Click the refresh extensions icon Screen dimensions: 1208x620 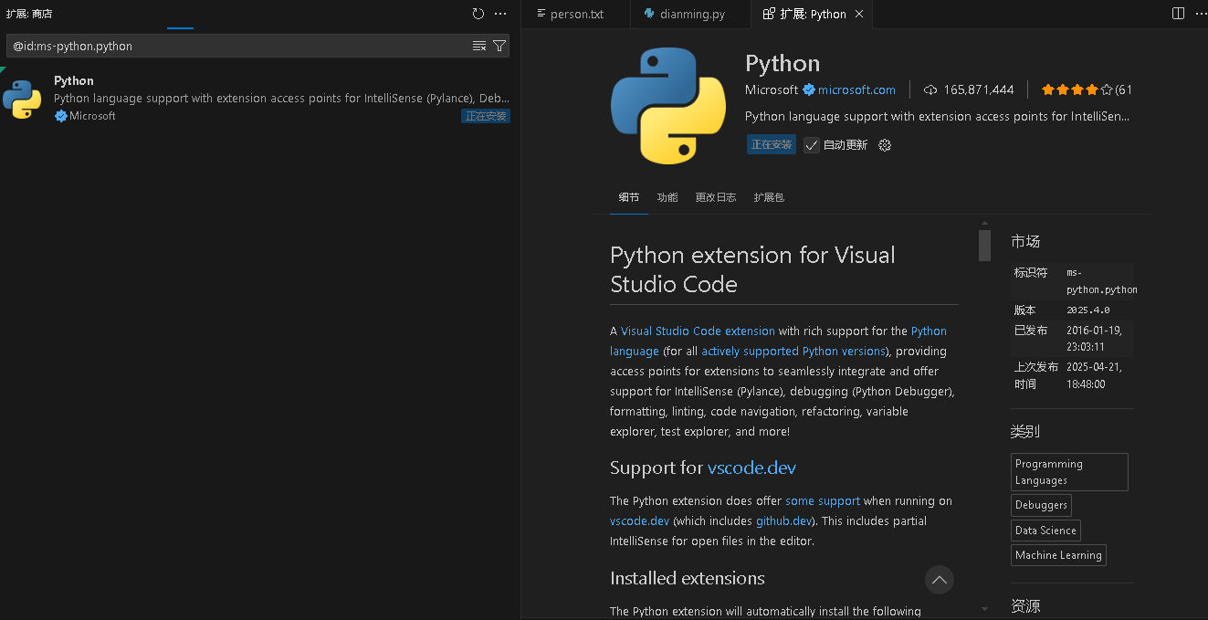point(478,14)
